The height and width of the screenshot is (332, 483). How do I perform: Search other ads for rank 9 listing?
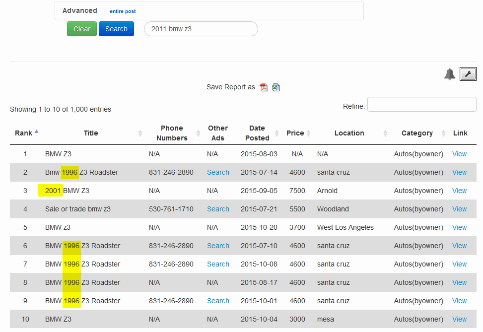218,301
